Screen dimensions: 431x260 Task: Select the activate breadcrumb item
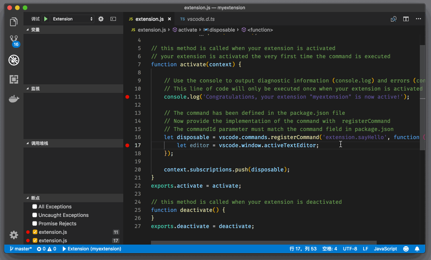coord(187,30)
